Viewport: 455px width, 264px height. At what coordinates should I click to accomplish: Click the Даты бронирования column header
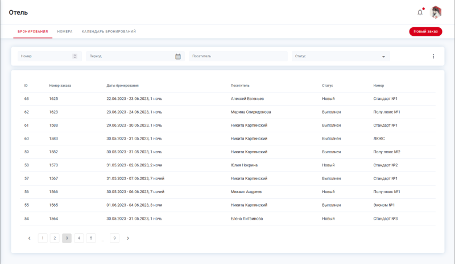122,86
